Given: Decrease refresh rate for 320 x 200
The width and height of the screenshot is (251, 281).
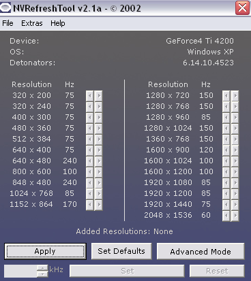Looking at the screenshot, I should pyautogui.click(x=90, y=96).
